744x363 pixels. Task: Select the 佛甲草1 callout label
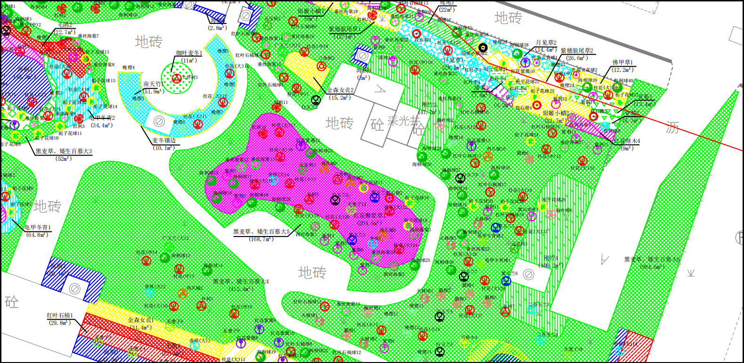tap(622, 63)
